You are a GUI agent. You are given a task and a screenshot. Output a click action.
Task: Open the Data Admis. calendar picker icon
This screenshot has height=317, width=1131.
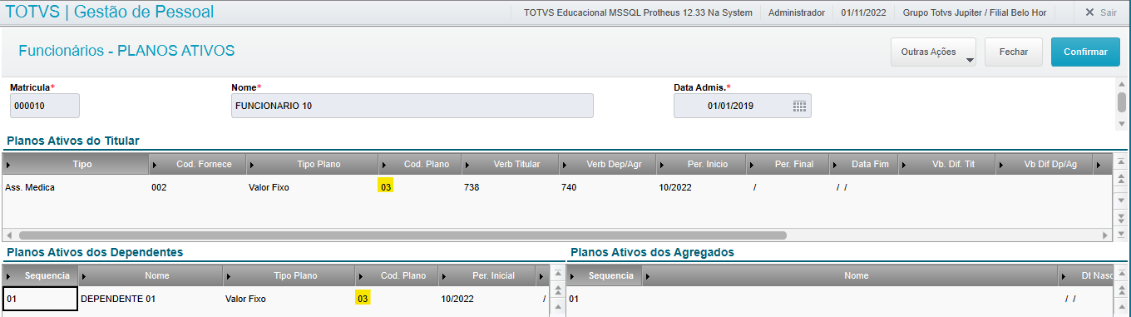point(799,106)
